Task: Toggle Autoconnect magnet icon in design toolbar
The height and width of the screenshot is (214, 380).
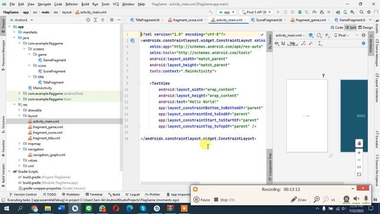Action: (x=283, y=43)
